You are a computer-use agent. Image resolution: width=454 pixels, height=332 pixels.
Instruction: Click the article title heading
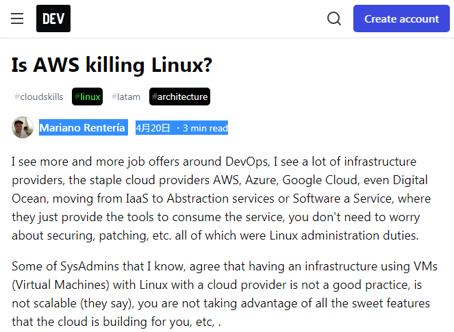(112, 65)
